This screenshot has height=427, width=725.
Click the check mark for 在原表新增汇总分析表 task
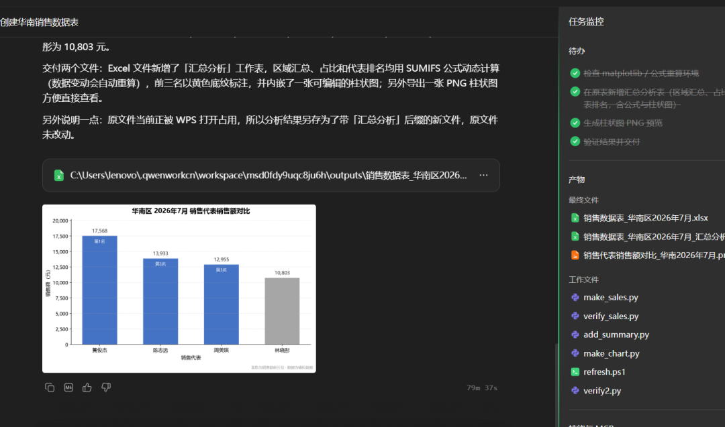[x=575, y=91]
